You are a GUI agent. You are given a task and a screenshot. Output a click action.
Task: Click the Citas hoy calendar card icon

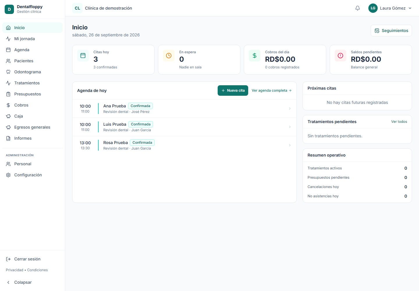(x=83, y=56)
